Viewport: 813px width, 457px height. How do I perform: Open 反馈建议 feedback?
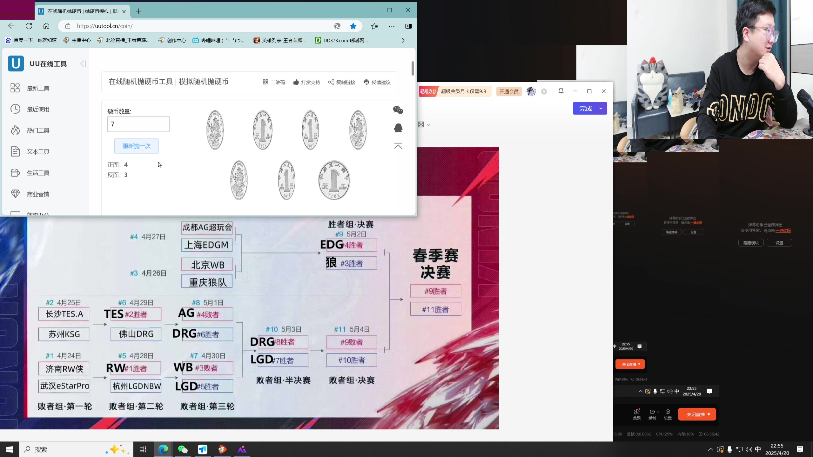pos(377,82)
